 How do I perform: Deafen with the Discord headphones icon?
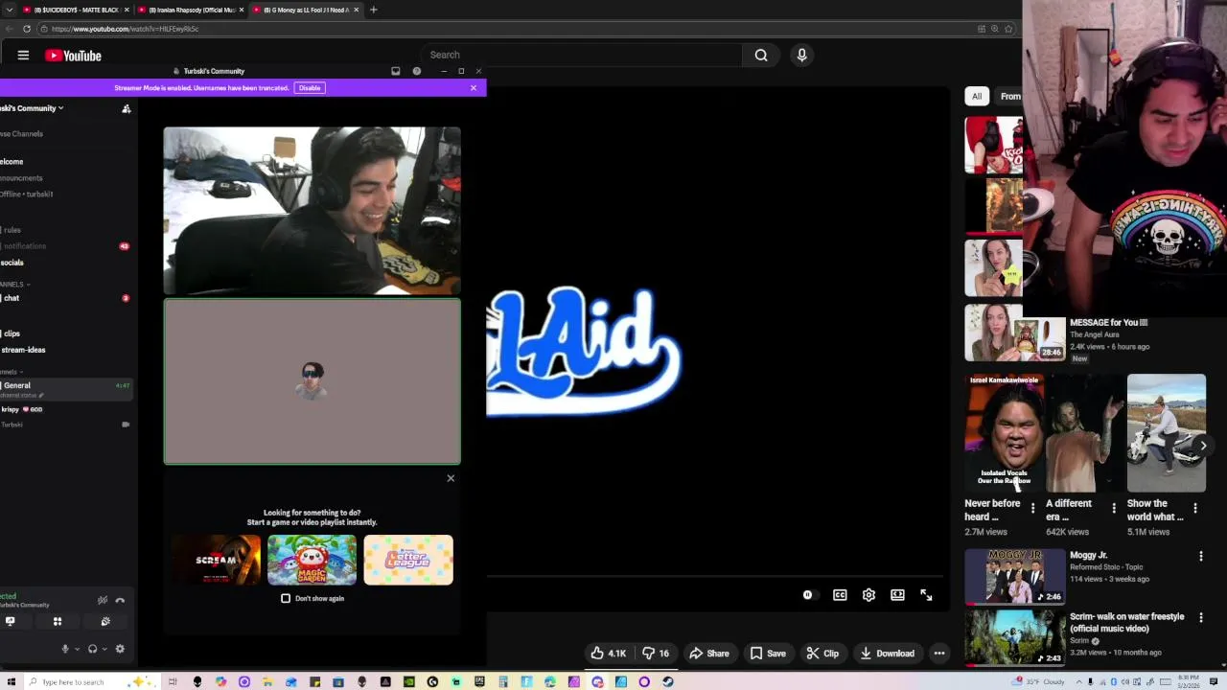tap(92, 649)
